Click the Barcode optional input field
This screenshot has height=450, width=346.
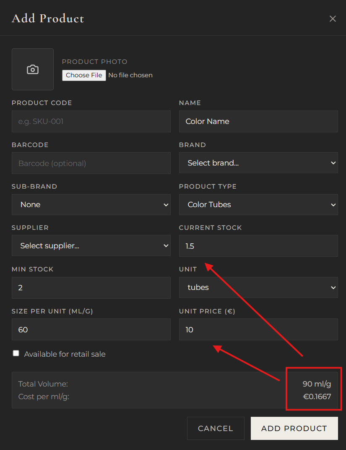click(91, 163)
